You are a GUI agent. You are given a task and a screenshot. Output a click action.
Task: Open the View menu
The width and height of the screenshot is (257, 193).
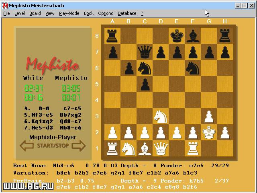[50, 13]
